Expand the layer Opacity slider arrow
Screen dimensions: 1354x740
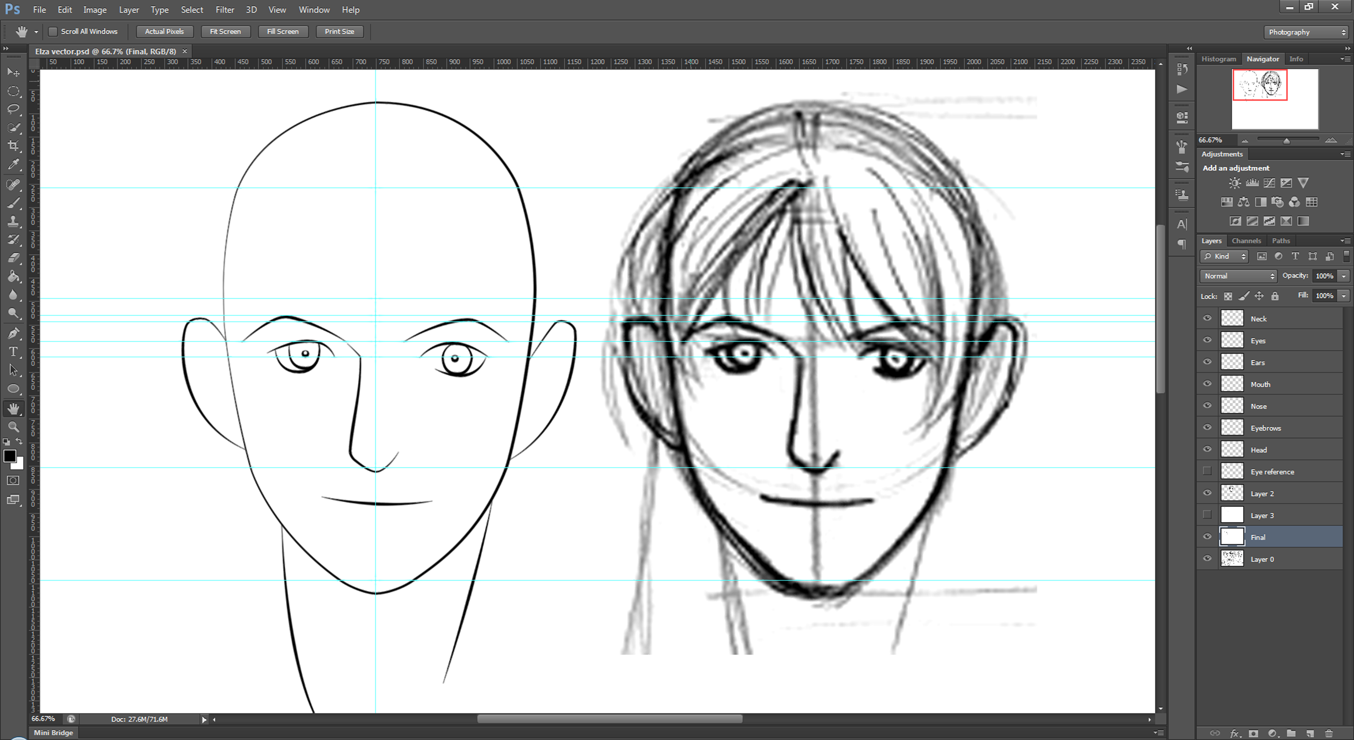pos(1343,276)
